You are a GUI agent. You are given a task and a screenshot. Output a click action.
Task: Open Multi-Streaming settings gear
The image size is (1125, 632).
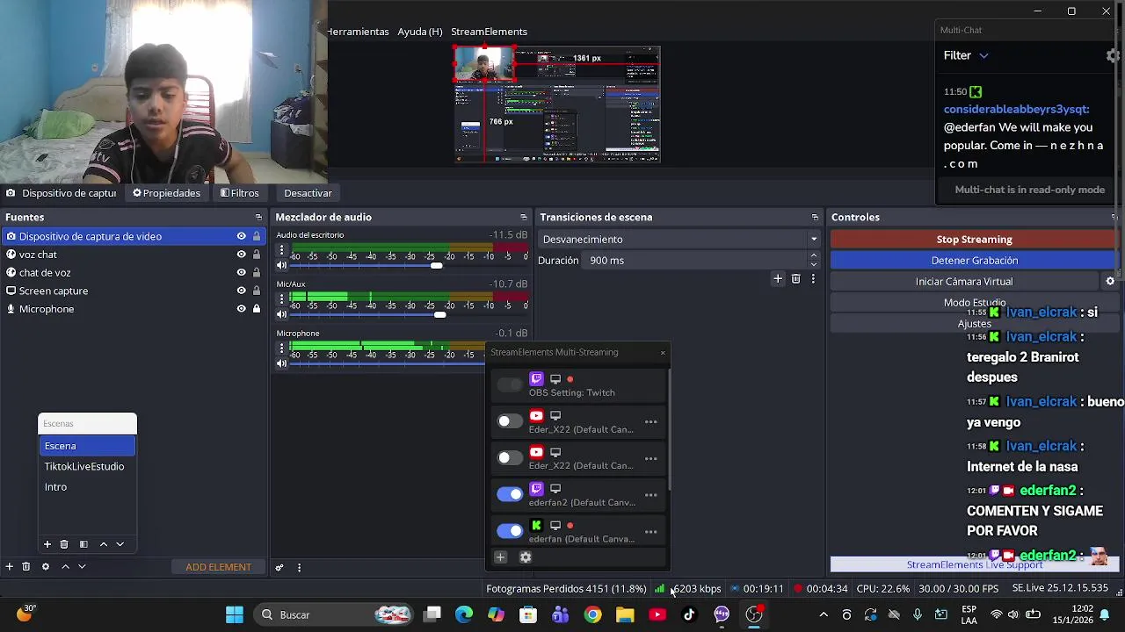(x=526, y=557)
